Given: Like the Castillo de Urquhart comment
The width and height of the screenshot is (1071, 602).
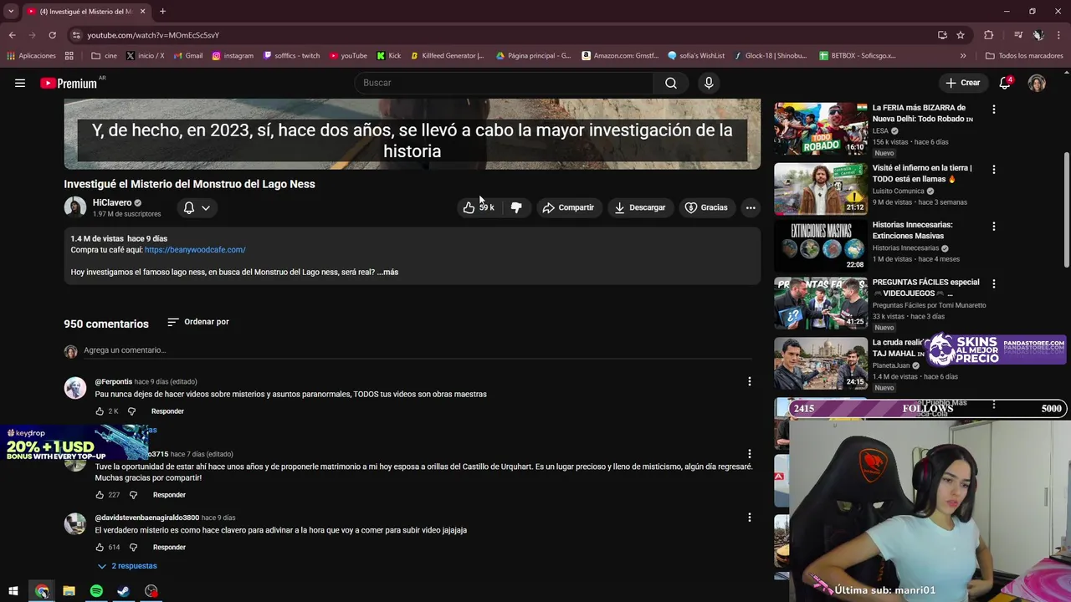Looking at the screenshot, I should tap(100, 495).
